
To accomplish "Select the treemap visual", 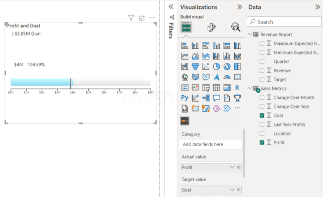I will [x=237, y=66].
